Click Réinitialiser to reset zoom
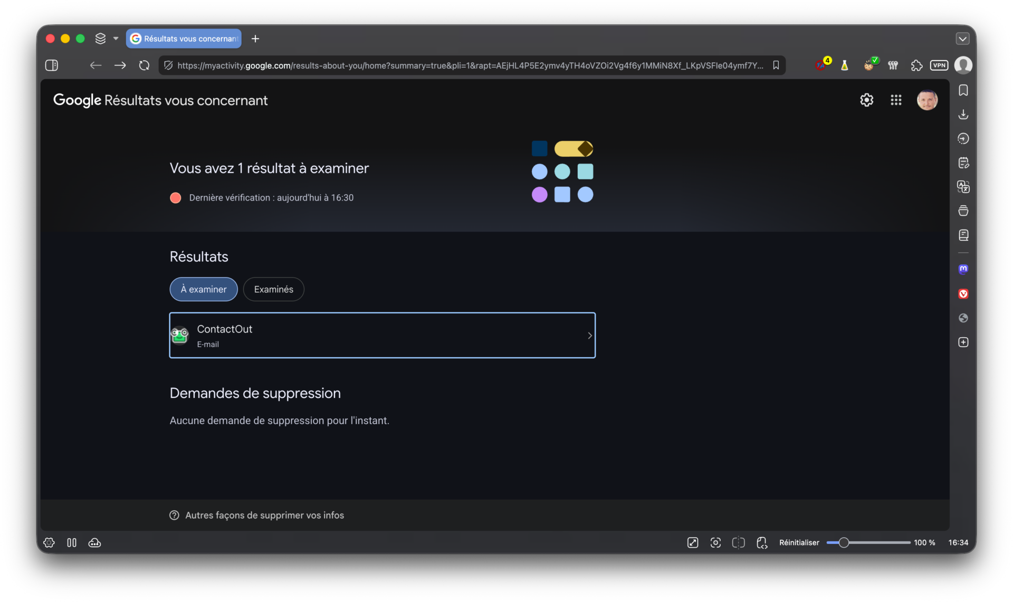The width and height of the screenshot is (1013, 602). click(799, 543)
